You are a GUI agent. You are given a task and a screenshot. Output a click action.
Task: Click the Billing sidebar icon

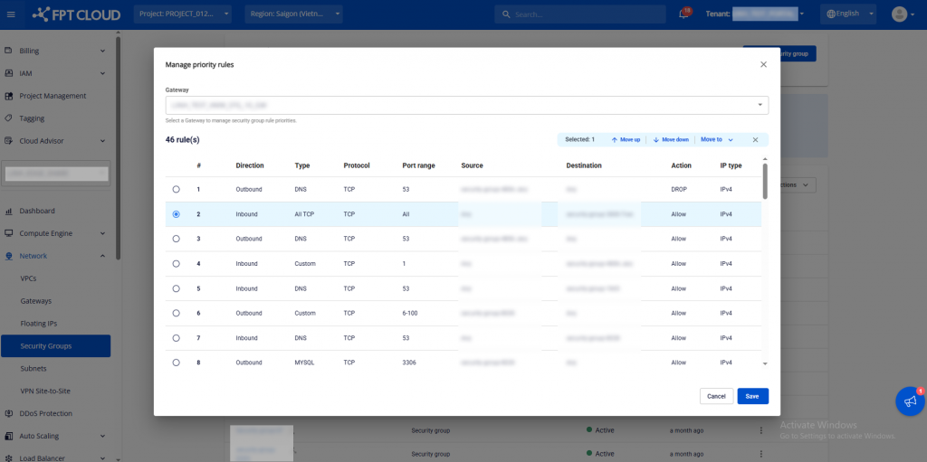[x=9, y=51]
